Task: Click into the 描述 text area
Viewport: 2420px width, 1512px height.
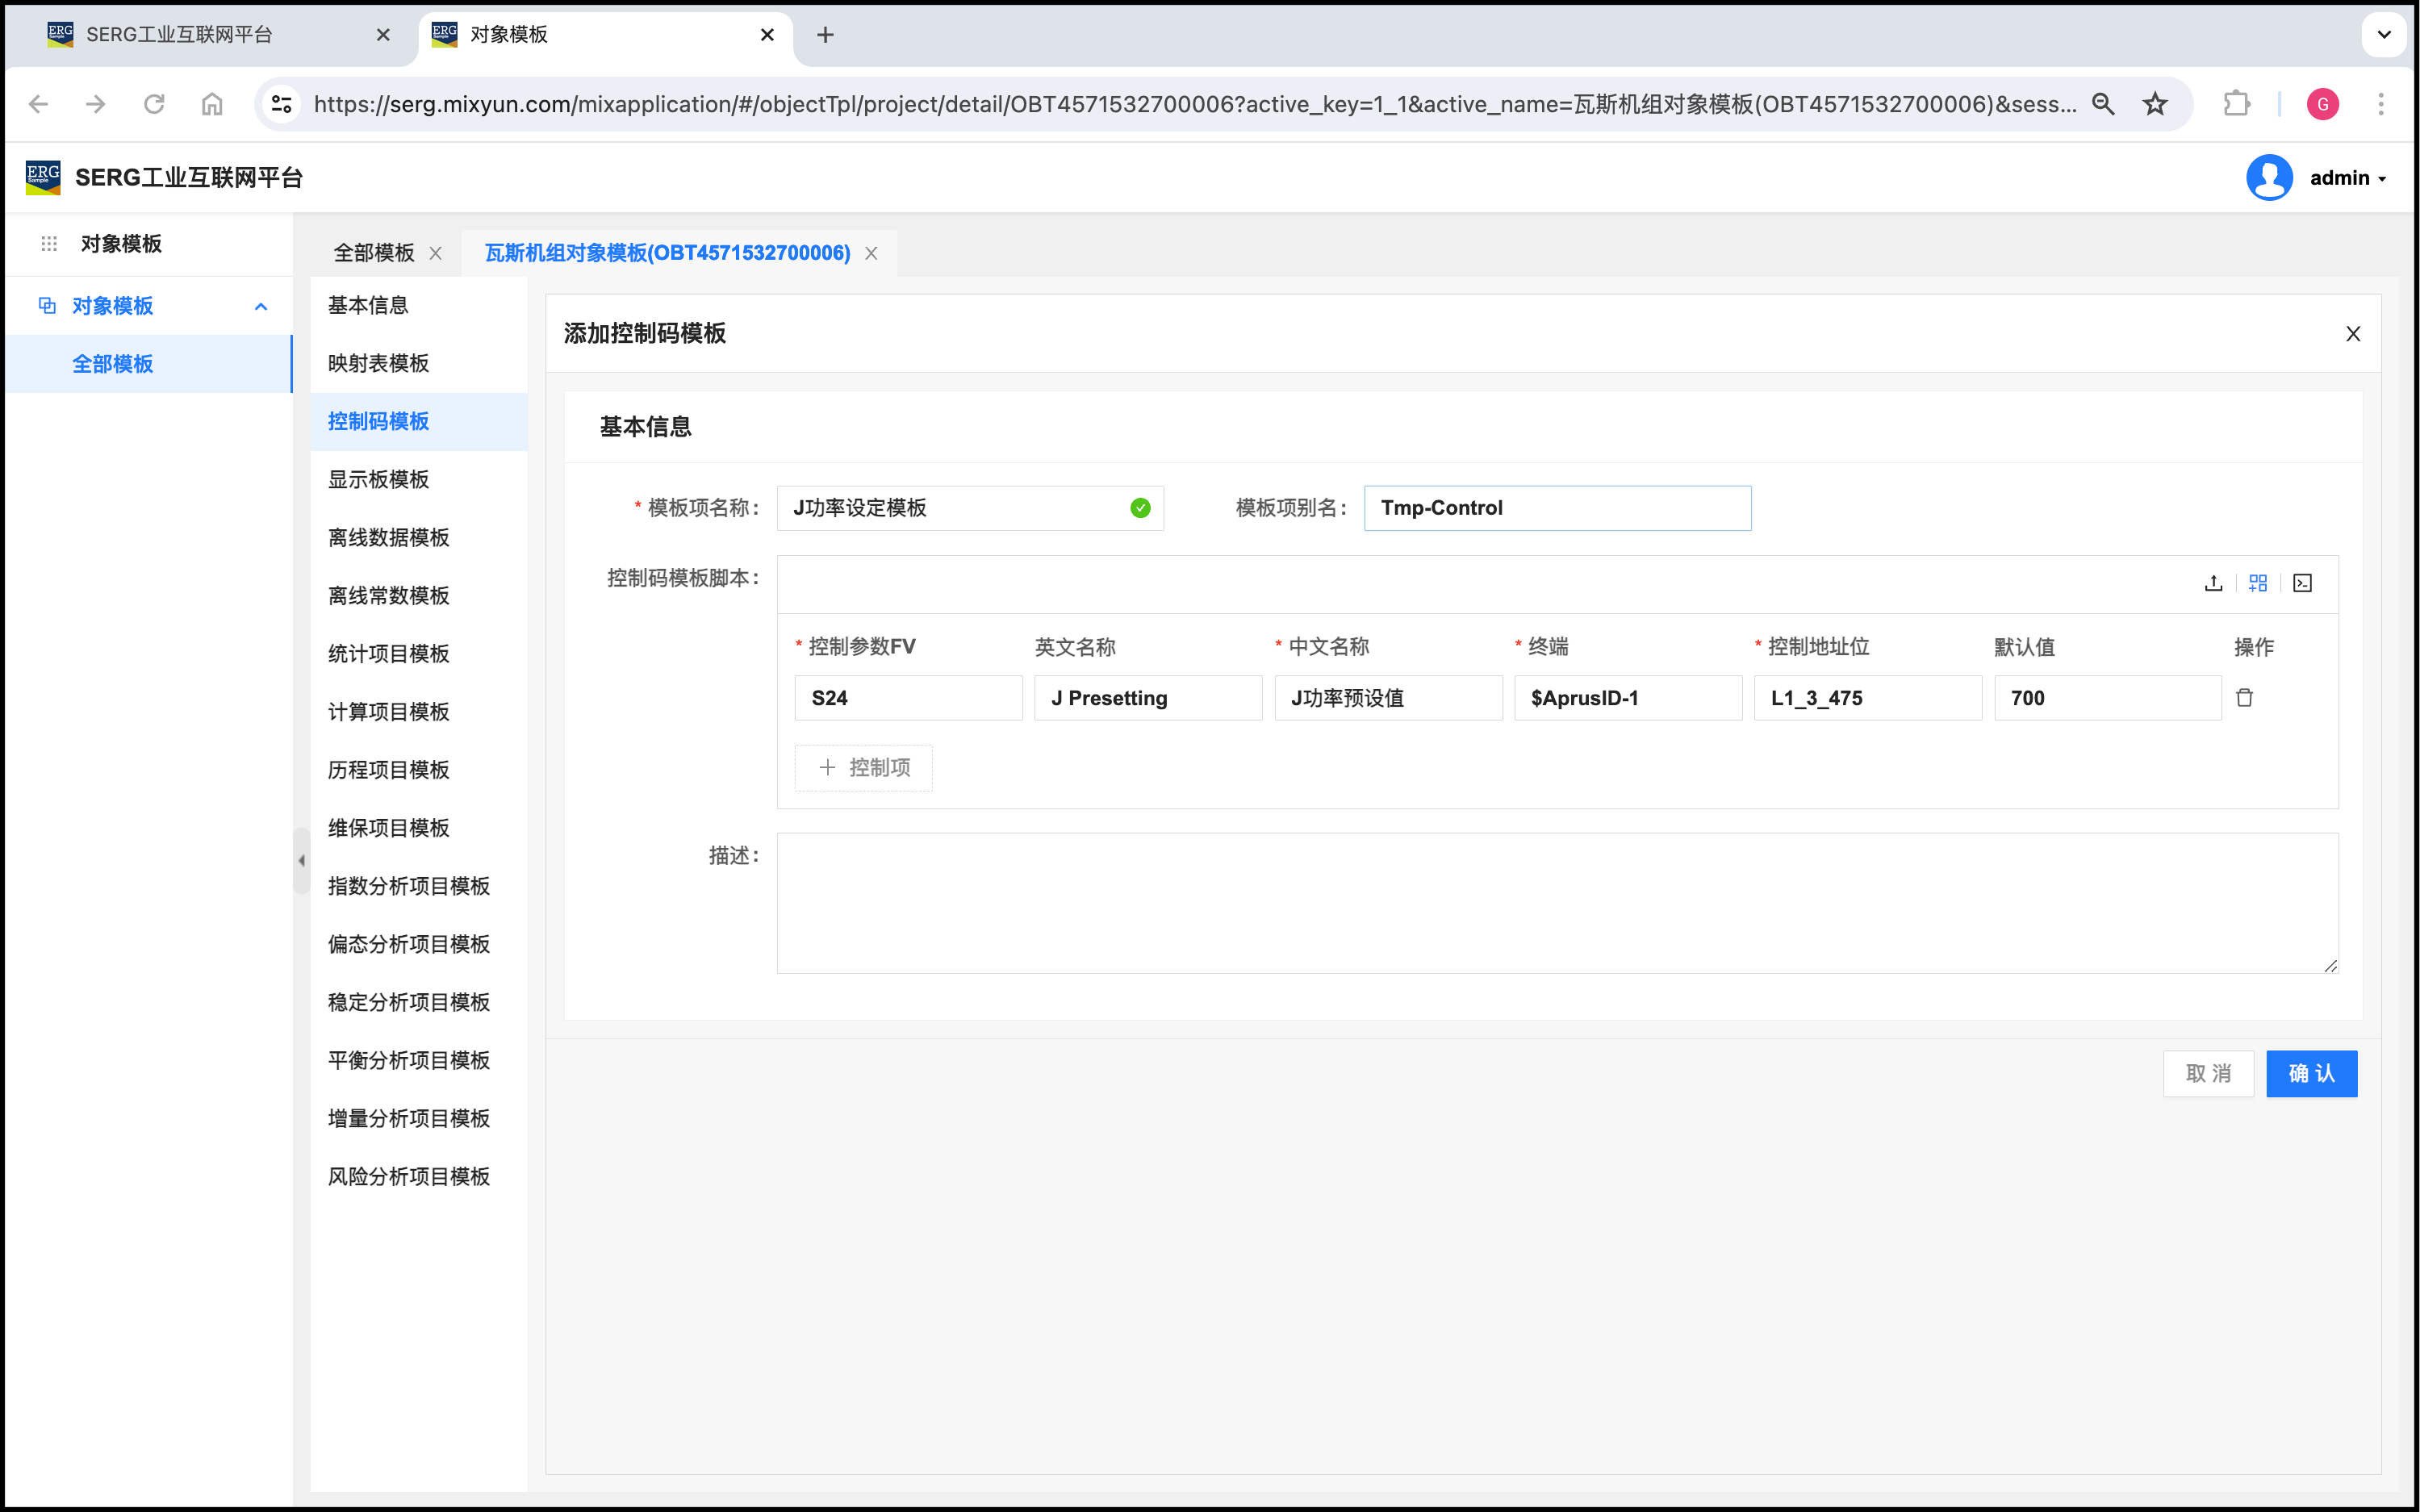Action: pos(1557,903)
